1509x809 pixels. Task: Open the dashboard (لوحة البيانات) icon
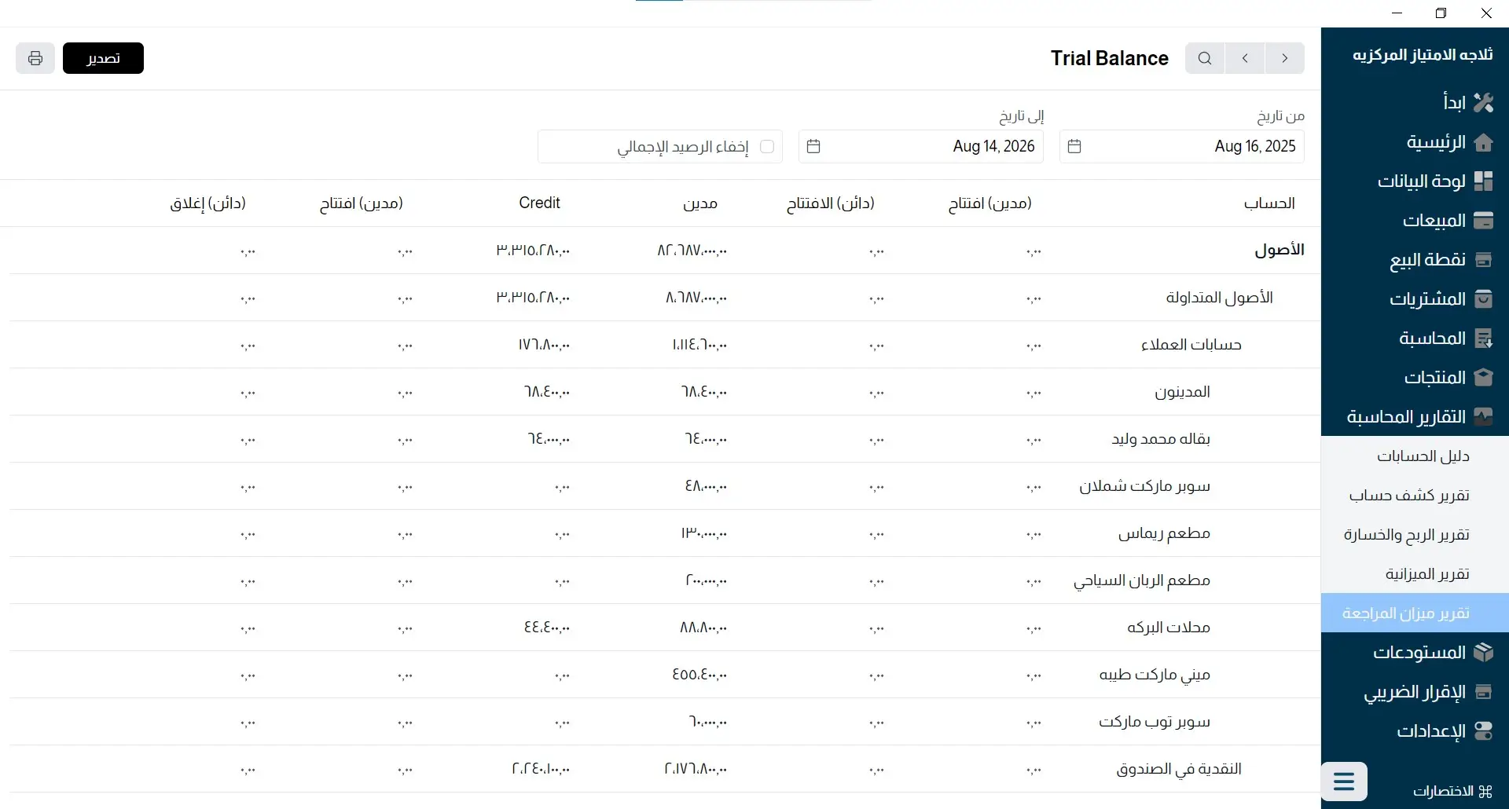pos(1483,181)
